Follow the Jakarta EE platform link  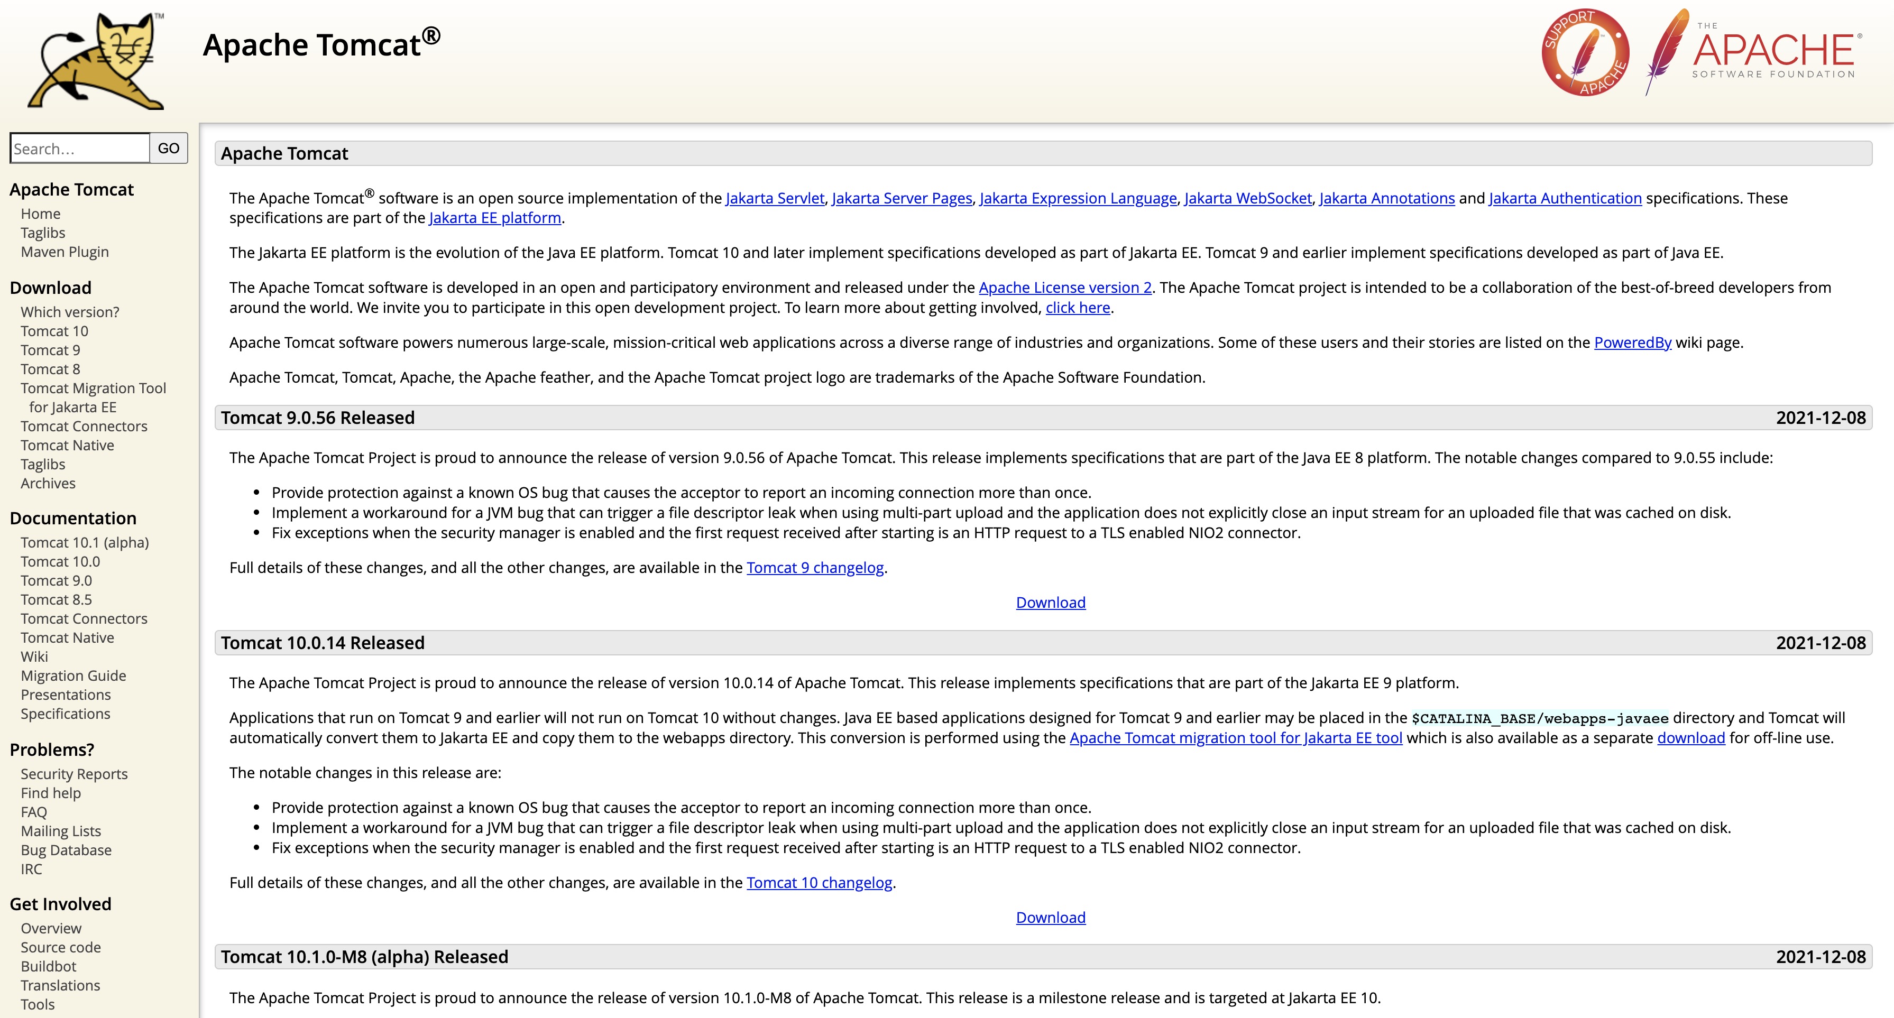(495, 218)
